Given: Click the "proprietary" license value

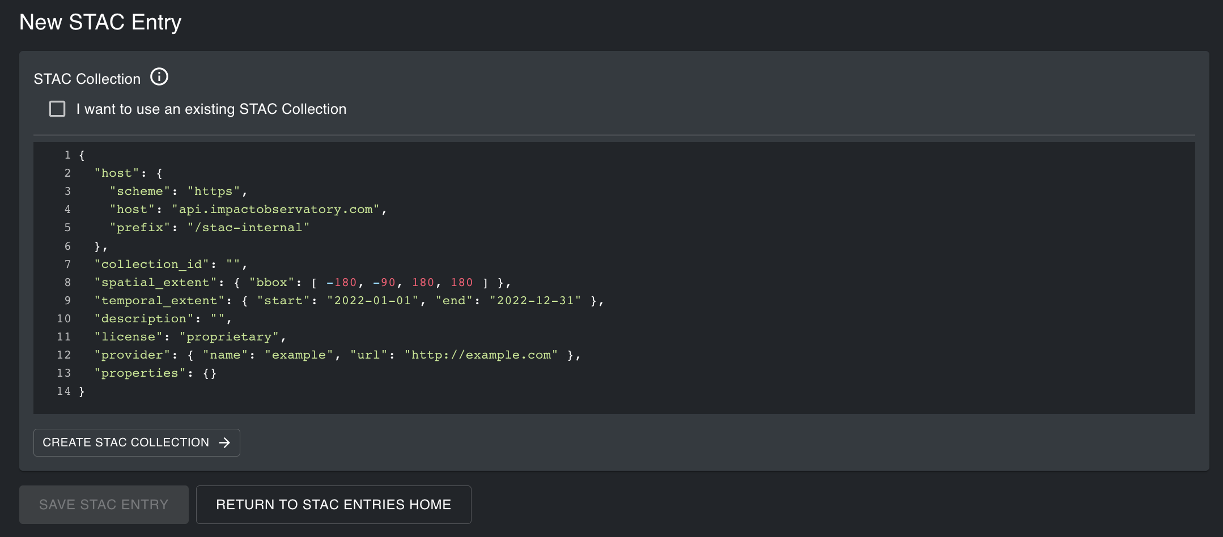Looking at the screenshot, I should (229, 337).
